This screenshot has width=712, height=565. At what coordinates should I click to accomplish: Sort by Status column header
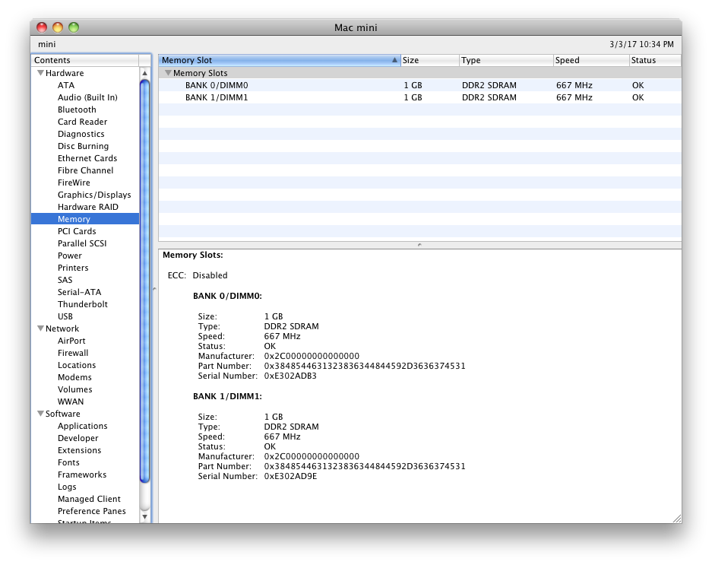[x=655, y=60]
